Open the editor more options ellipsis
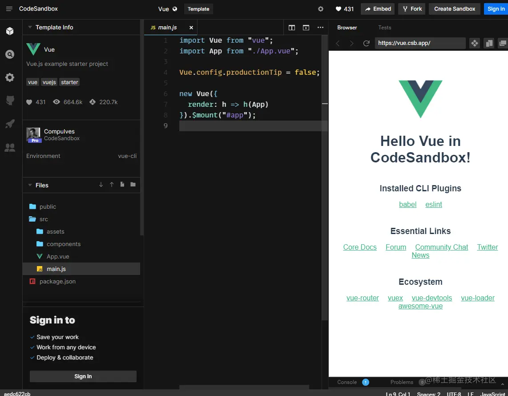The image size is (508, 396). pos(320,28)
